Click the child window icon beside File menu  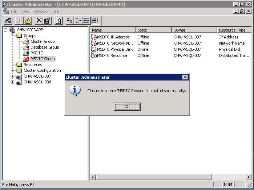pyautogui.click(x=6, y=11)
